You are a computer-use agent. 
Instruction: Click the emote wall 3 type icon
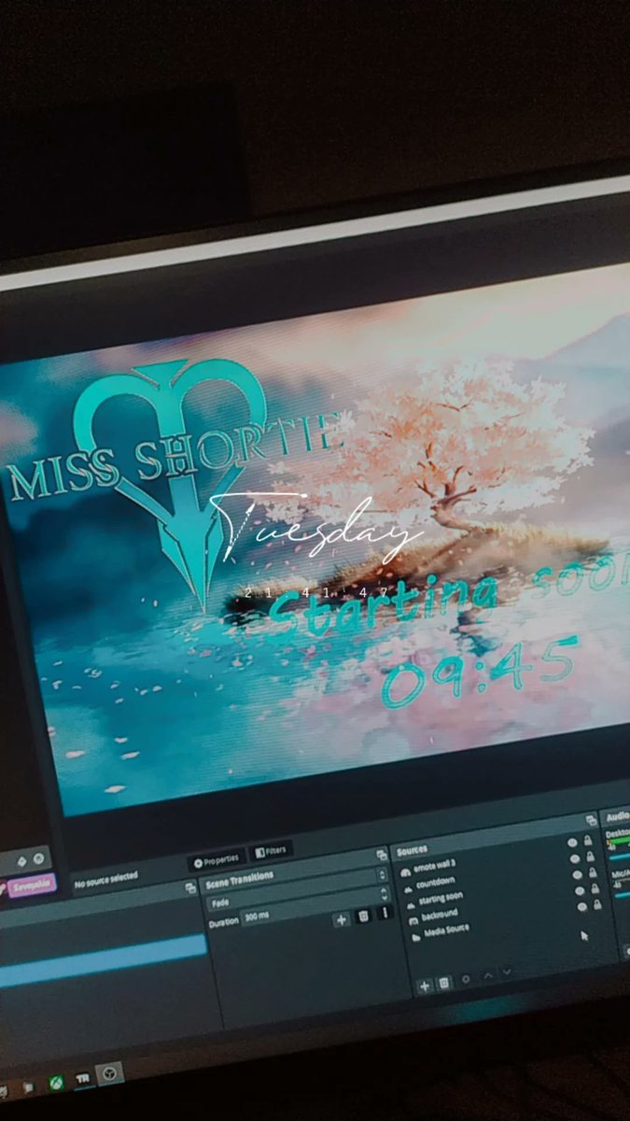[406, 873]
